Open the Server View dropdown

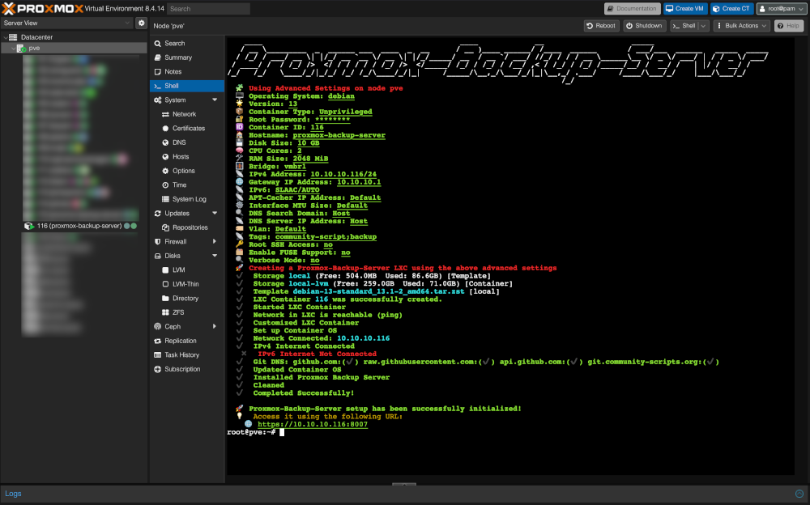(67, 23)
